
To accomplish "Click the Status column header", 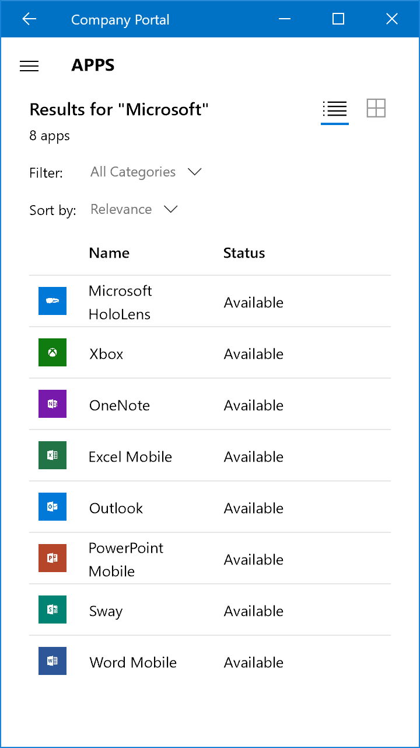I will [x=244, y=253].
